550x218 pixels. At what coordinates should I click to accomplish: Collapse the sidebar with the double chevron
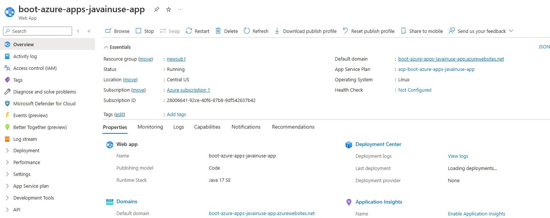pos(89,31)
